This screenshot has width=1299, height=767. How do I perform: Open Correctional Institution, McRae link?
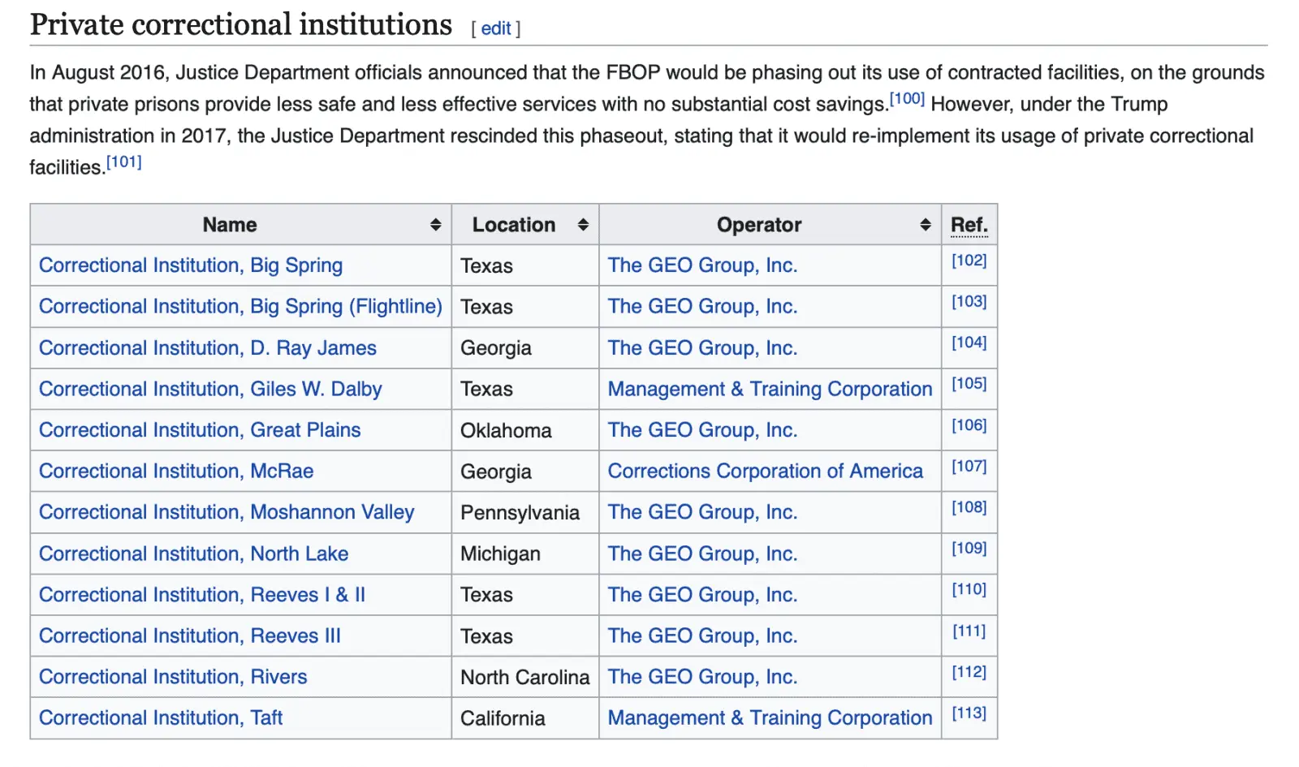point(176,472)
